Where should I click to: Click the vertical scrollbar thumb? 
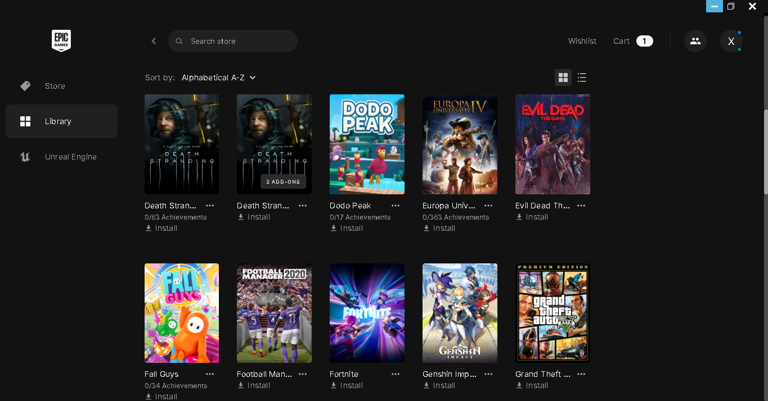click(766, 152)
